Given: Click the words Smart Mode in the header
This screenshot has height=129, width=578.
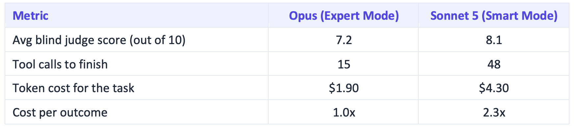Looking at the screenshot, I should (520, 16).
